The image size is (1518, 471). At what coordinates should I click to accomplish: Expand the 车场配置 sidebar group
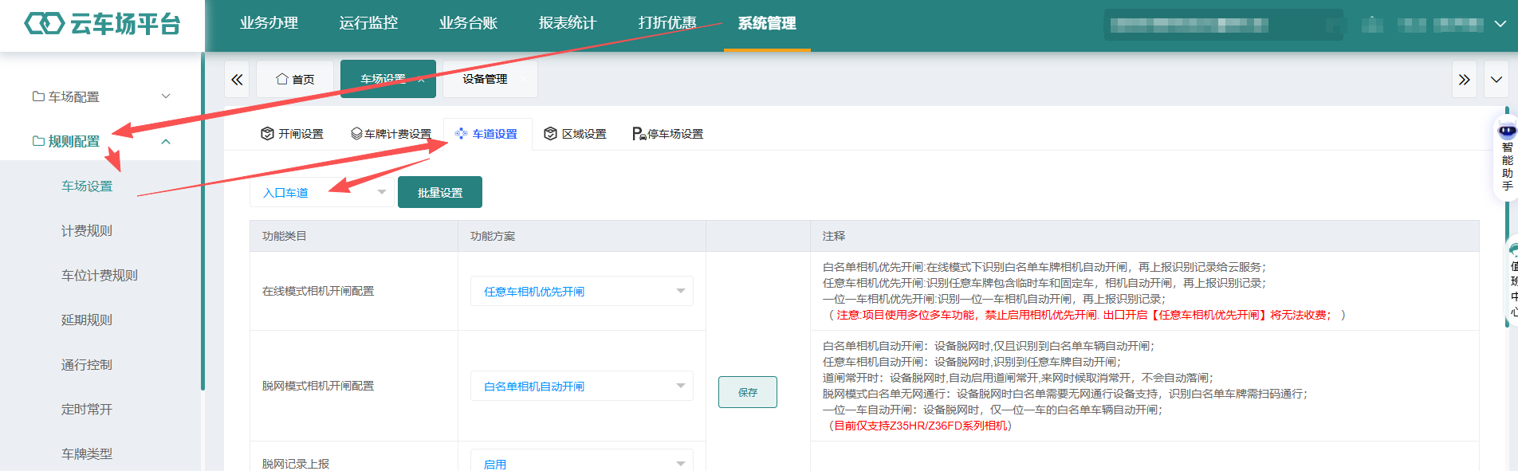pos(100,96)
